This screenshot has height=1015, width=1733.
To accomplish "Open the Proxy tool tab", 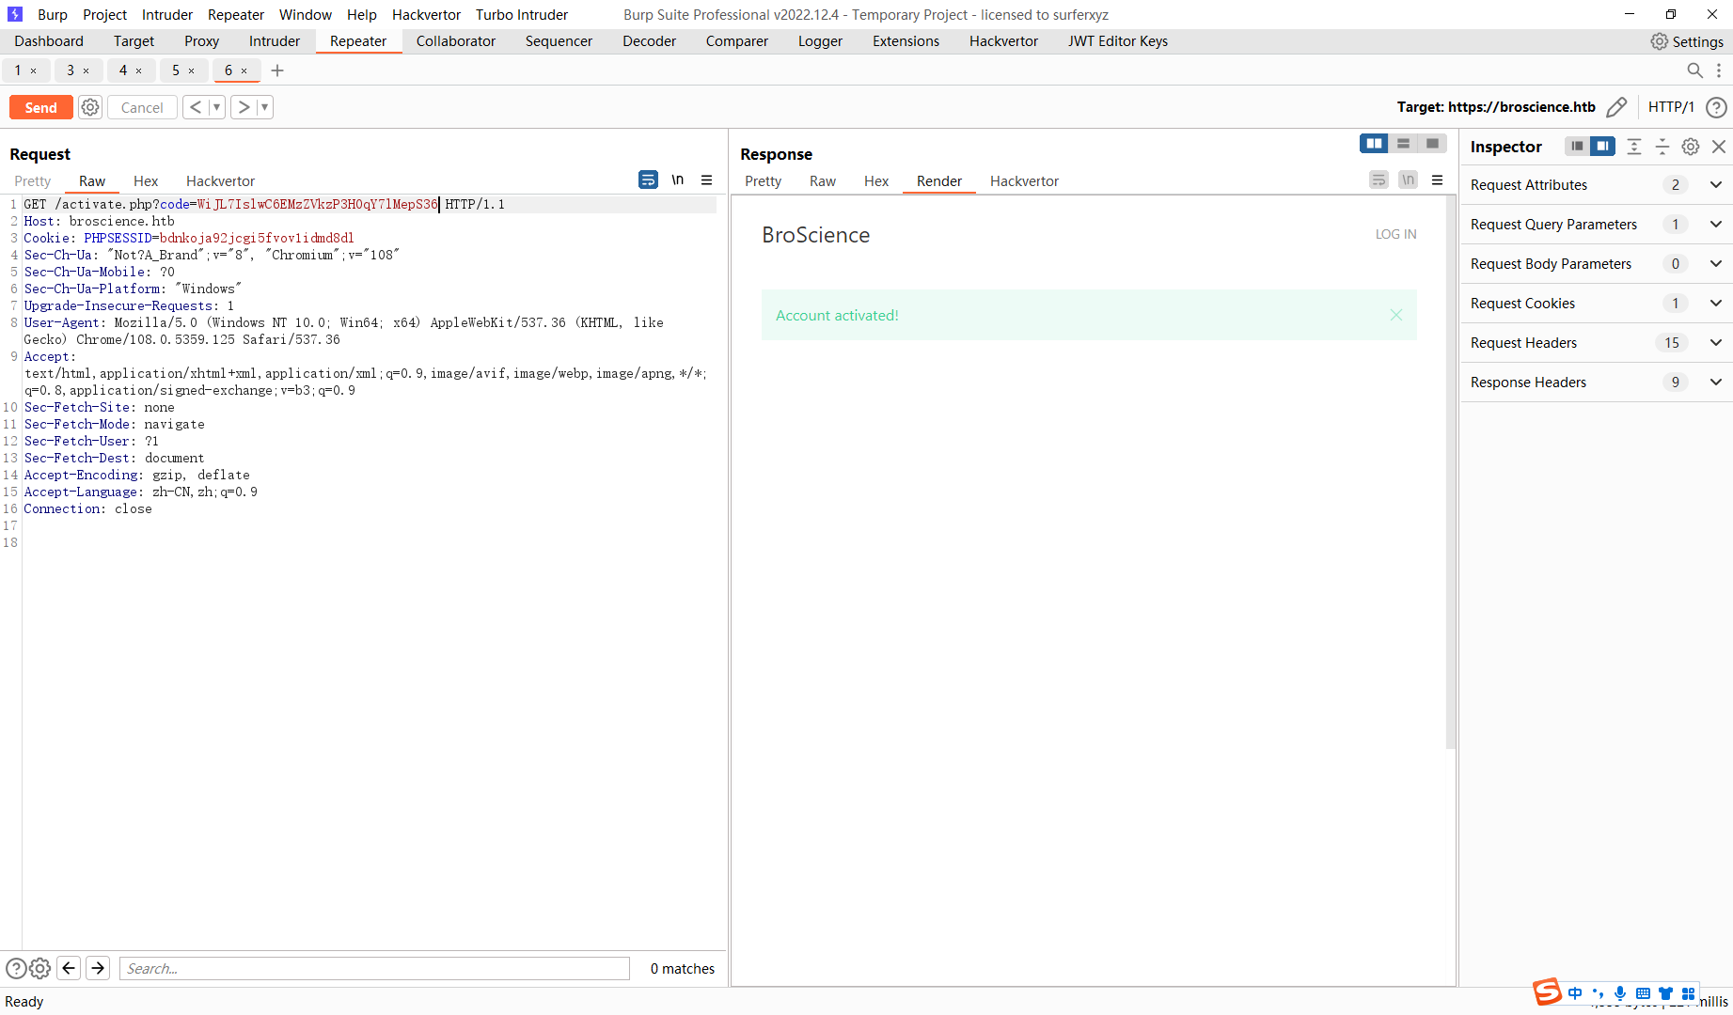I will pos(201,41).
